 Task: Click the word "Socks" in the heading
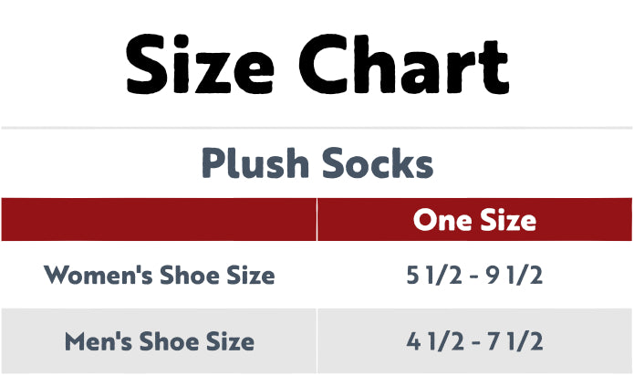(377, 164)
